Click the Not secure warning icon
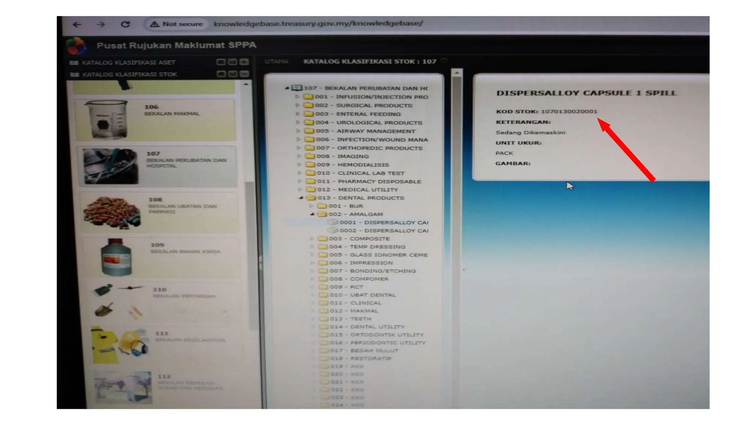Viewport: 750px width, 422px height. tap(154, 24)
